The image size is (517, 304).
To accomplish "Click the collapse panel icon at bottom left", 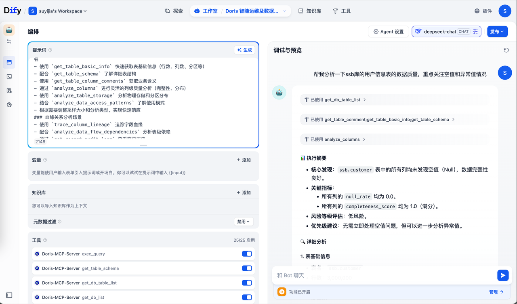I will click(9, 295).
